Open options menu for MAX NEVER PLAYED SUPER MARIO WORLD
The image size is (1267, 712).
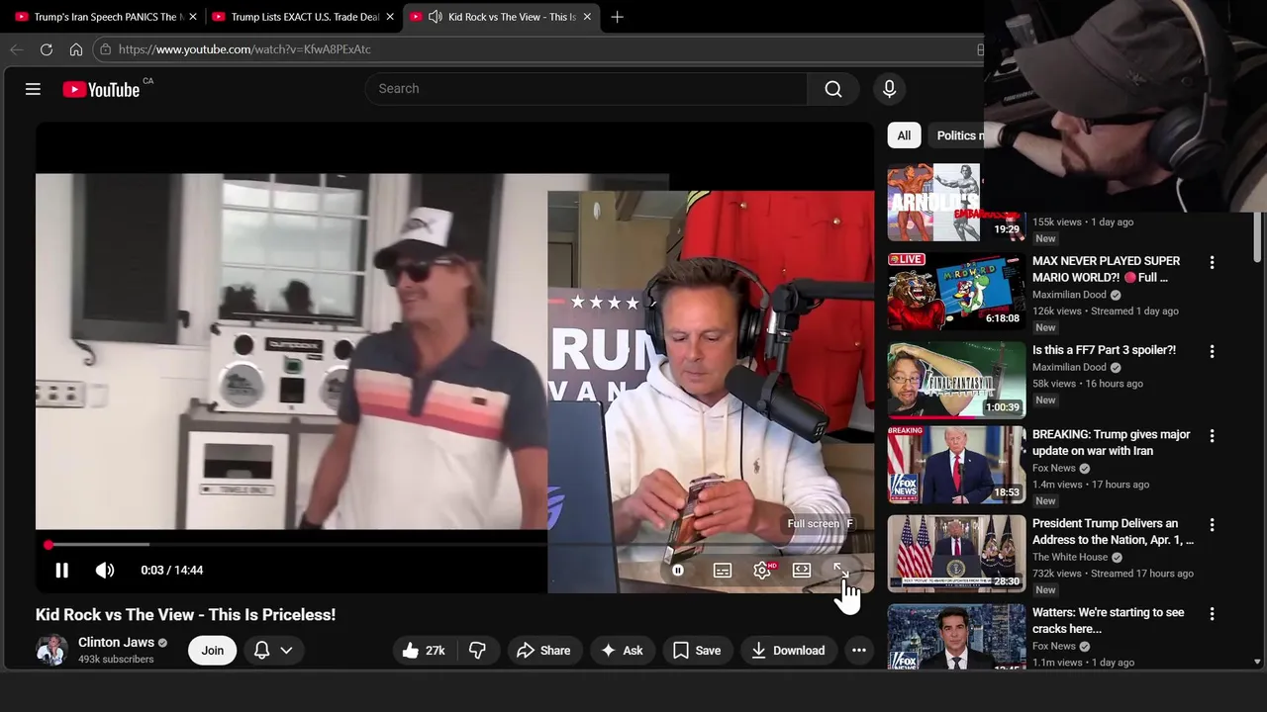(1212, 262)
